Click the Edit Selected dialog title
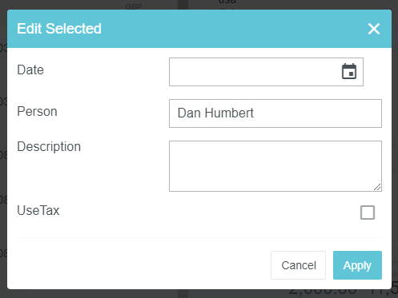Screen dimensions: 398x298 click(x=59, y=29)
